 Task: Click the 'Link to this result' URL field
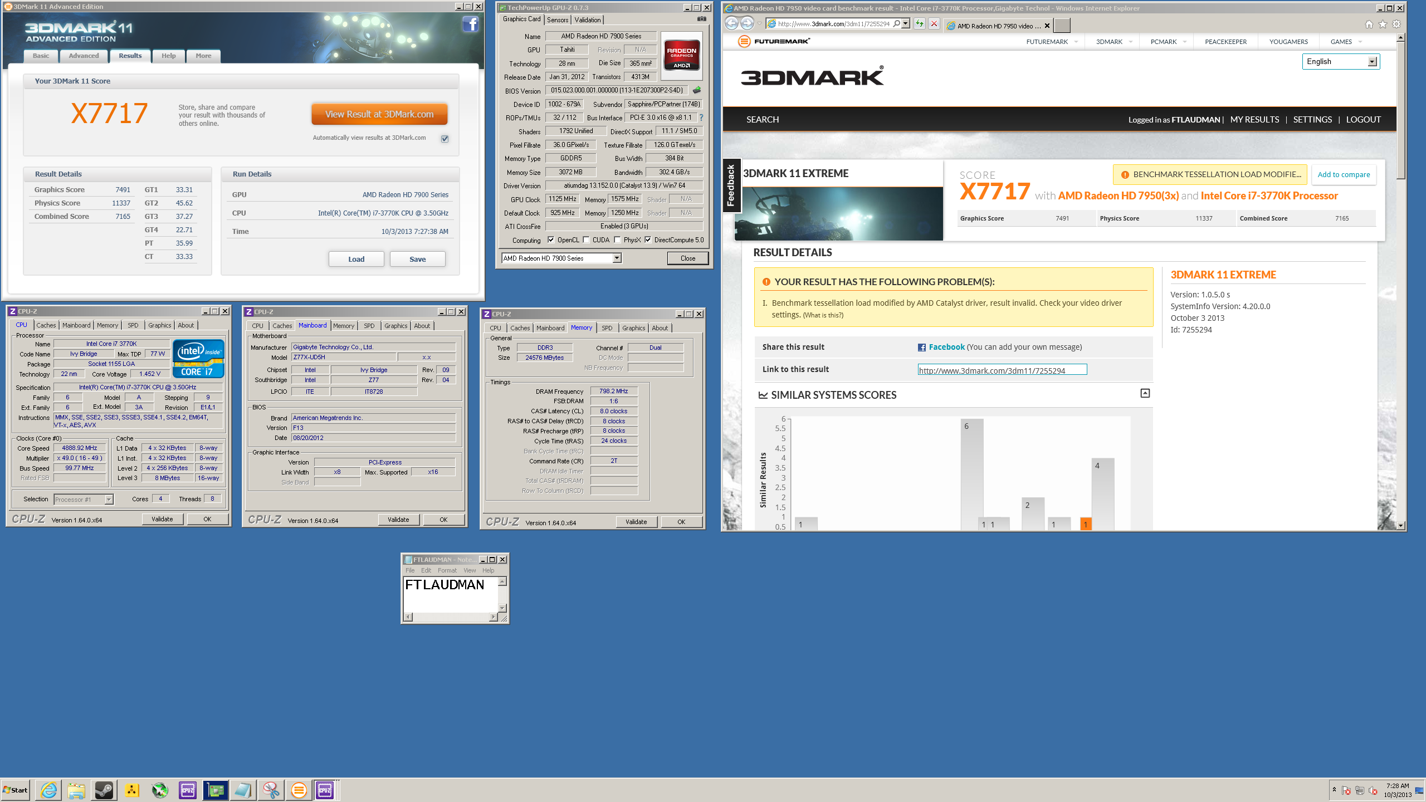pyautogui.click(x=1002, y=370)
